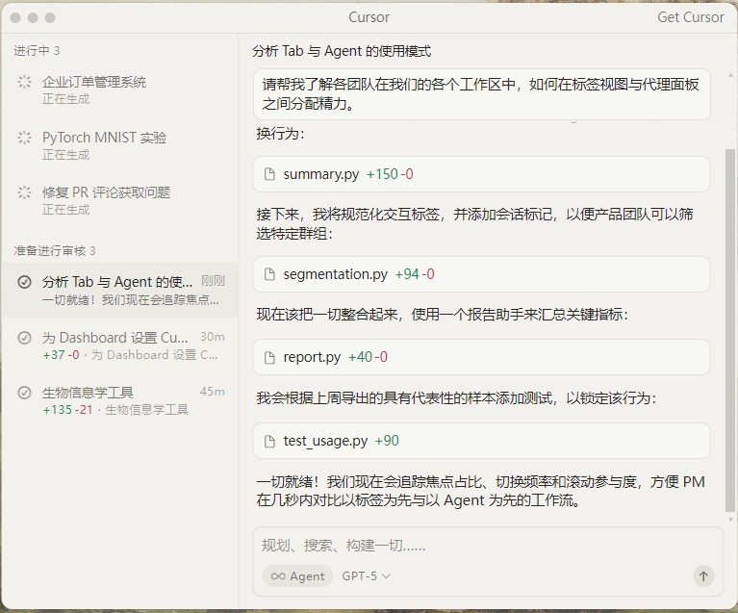The width and height of the screenshot is (738, 613).
Task: Click the Get Cursor link
Action: pyautogui.click(x=691, y=17)
